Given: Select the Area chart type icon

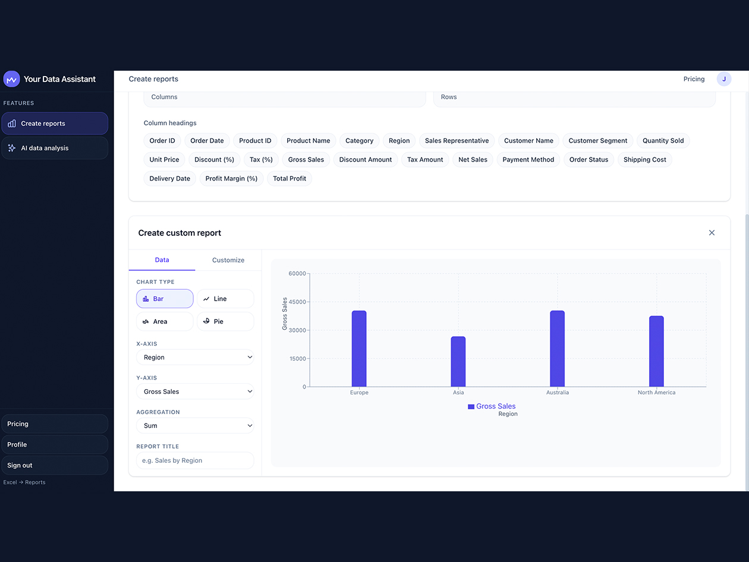Looking at the screenshot, I should (146, 321).
